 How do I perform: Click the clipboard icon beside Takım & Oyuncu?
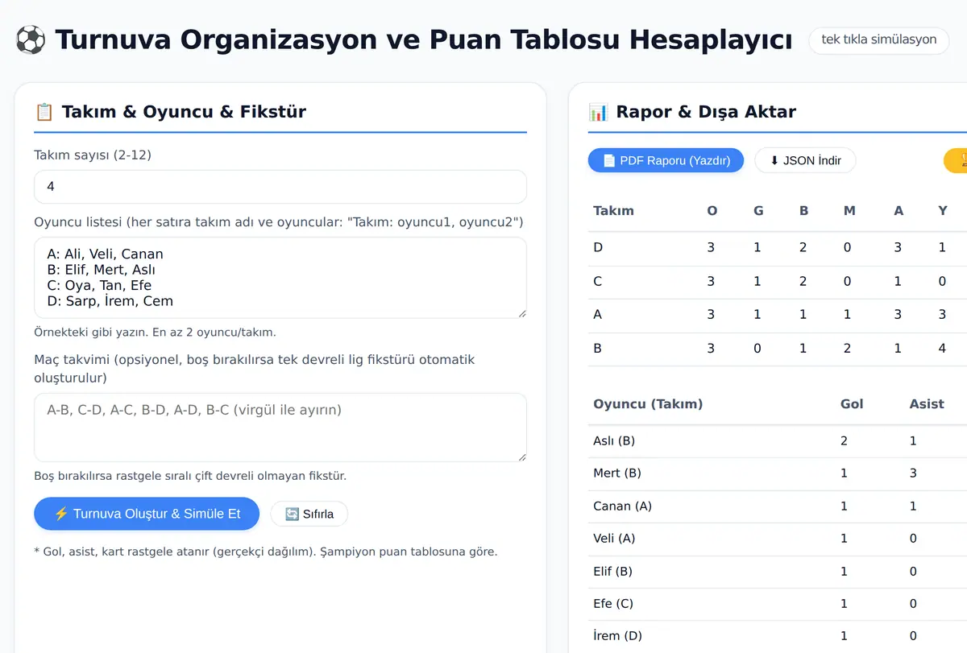point(44,112)
